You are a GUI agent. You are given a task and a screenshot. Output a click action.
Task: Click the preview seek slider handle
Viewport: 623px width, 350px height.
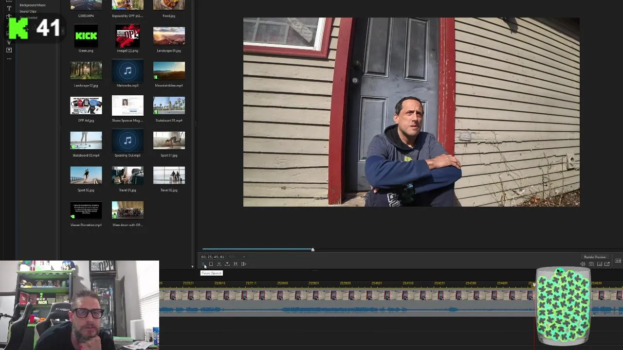click(313, 250)
